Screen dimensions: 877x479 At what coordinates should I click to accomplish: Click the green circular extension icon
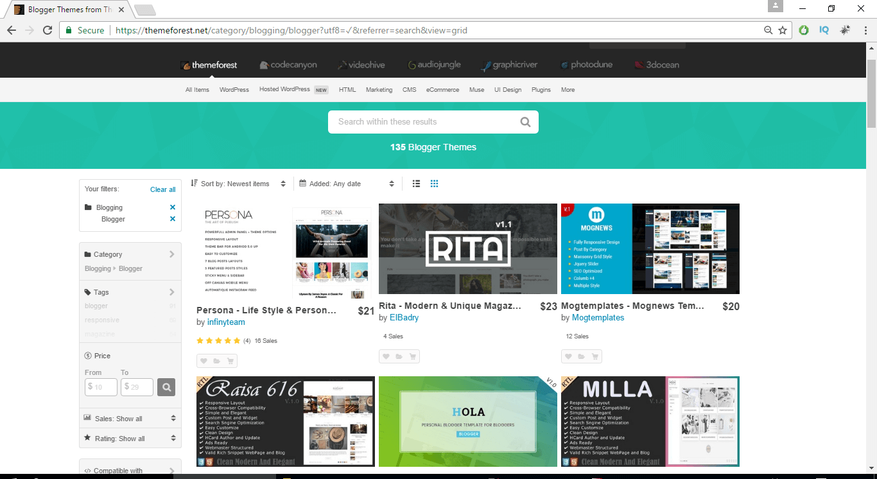804,30
